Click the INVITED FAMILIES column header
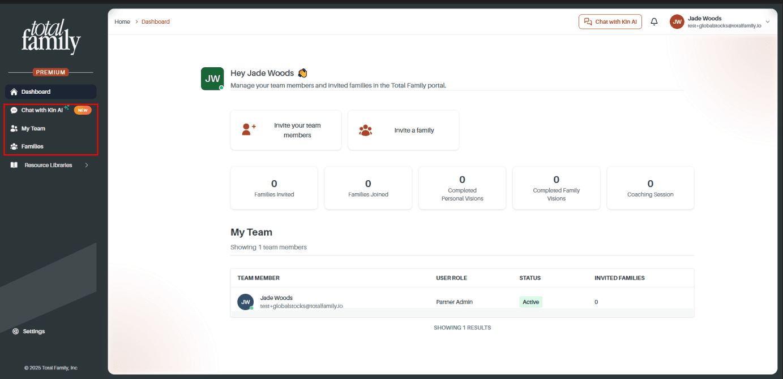This screenshot has height=379, width=783. click(x=619, y=278)
